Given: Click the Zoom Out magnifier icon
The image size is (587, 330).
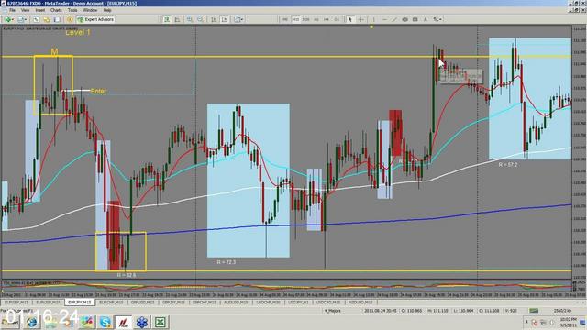Looking at the screenshot, I should coord(201,19).
